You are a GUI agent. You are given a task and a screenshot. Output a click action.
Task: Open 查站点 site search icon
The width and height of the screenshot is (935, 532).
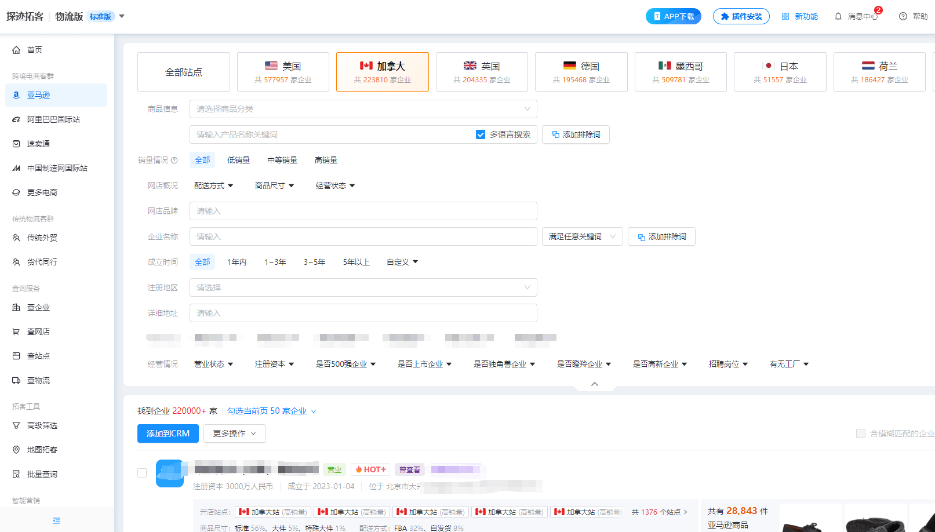16,356
